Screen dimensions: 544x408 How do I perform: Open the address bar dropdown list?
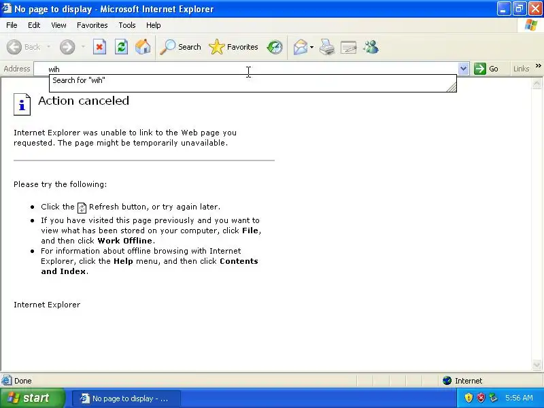463,69
